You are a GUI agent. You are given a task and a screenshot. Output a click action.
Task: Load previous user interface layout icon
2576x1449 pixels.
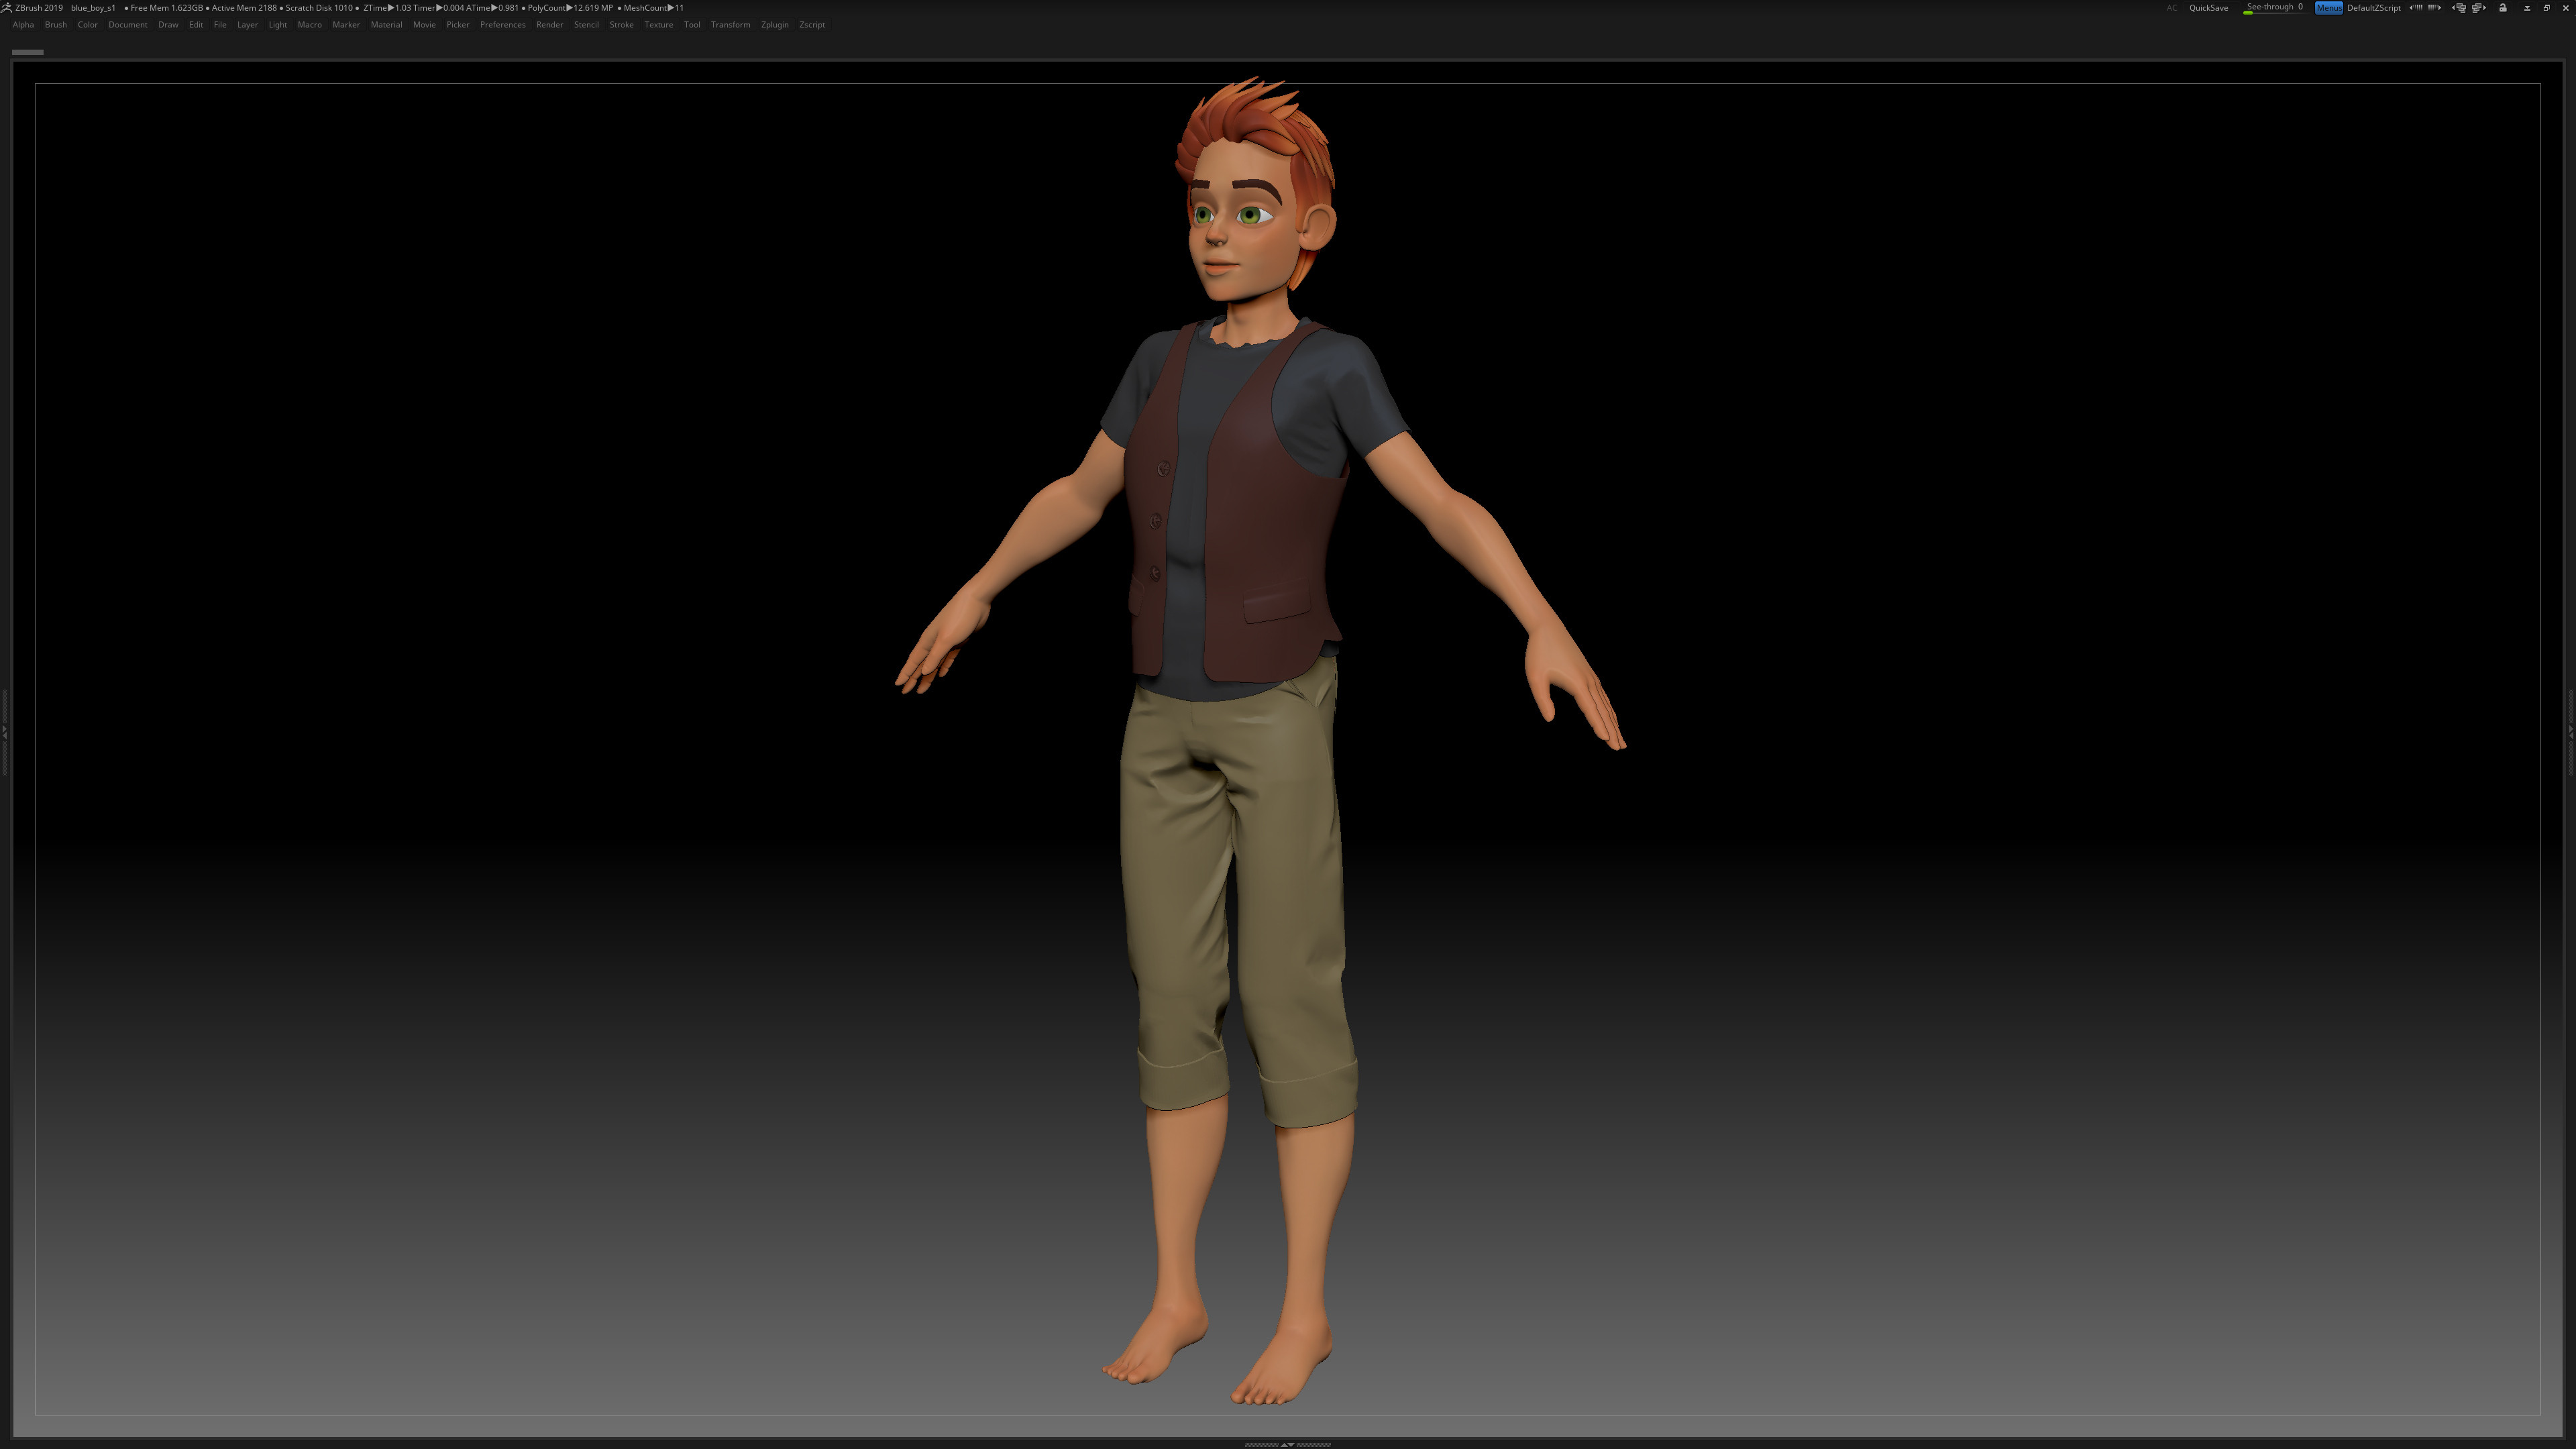coord(2460,8)
